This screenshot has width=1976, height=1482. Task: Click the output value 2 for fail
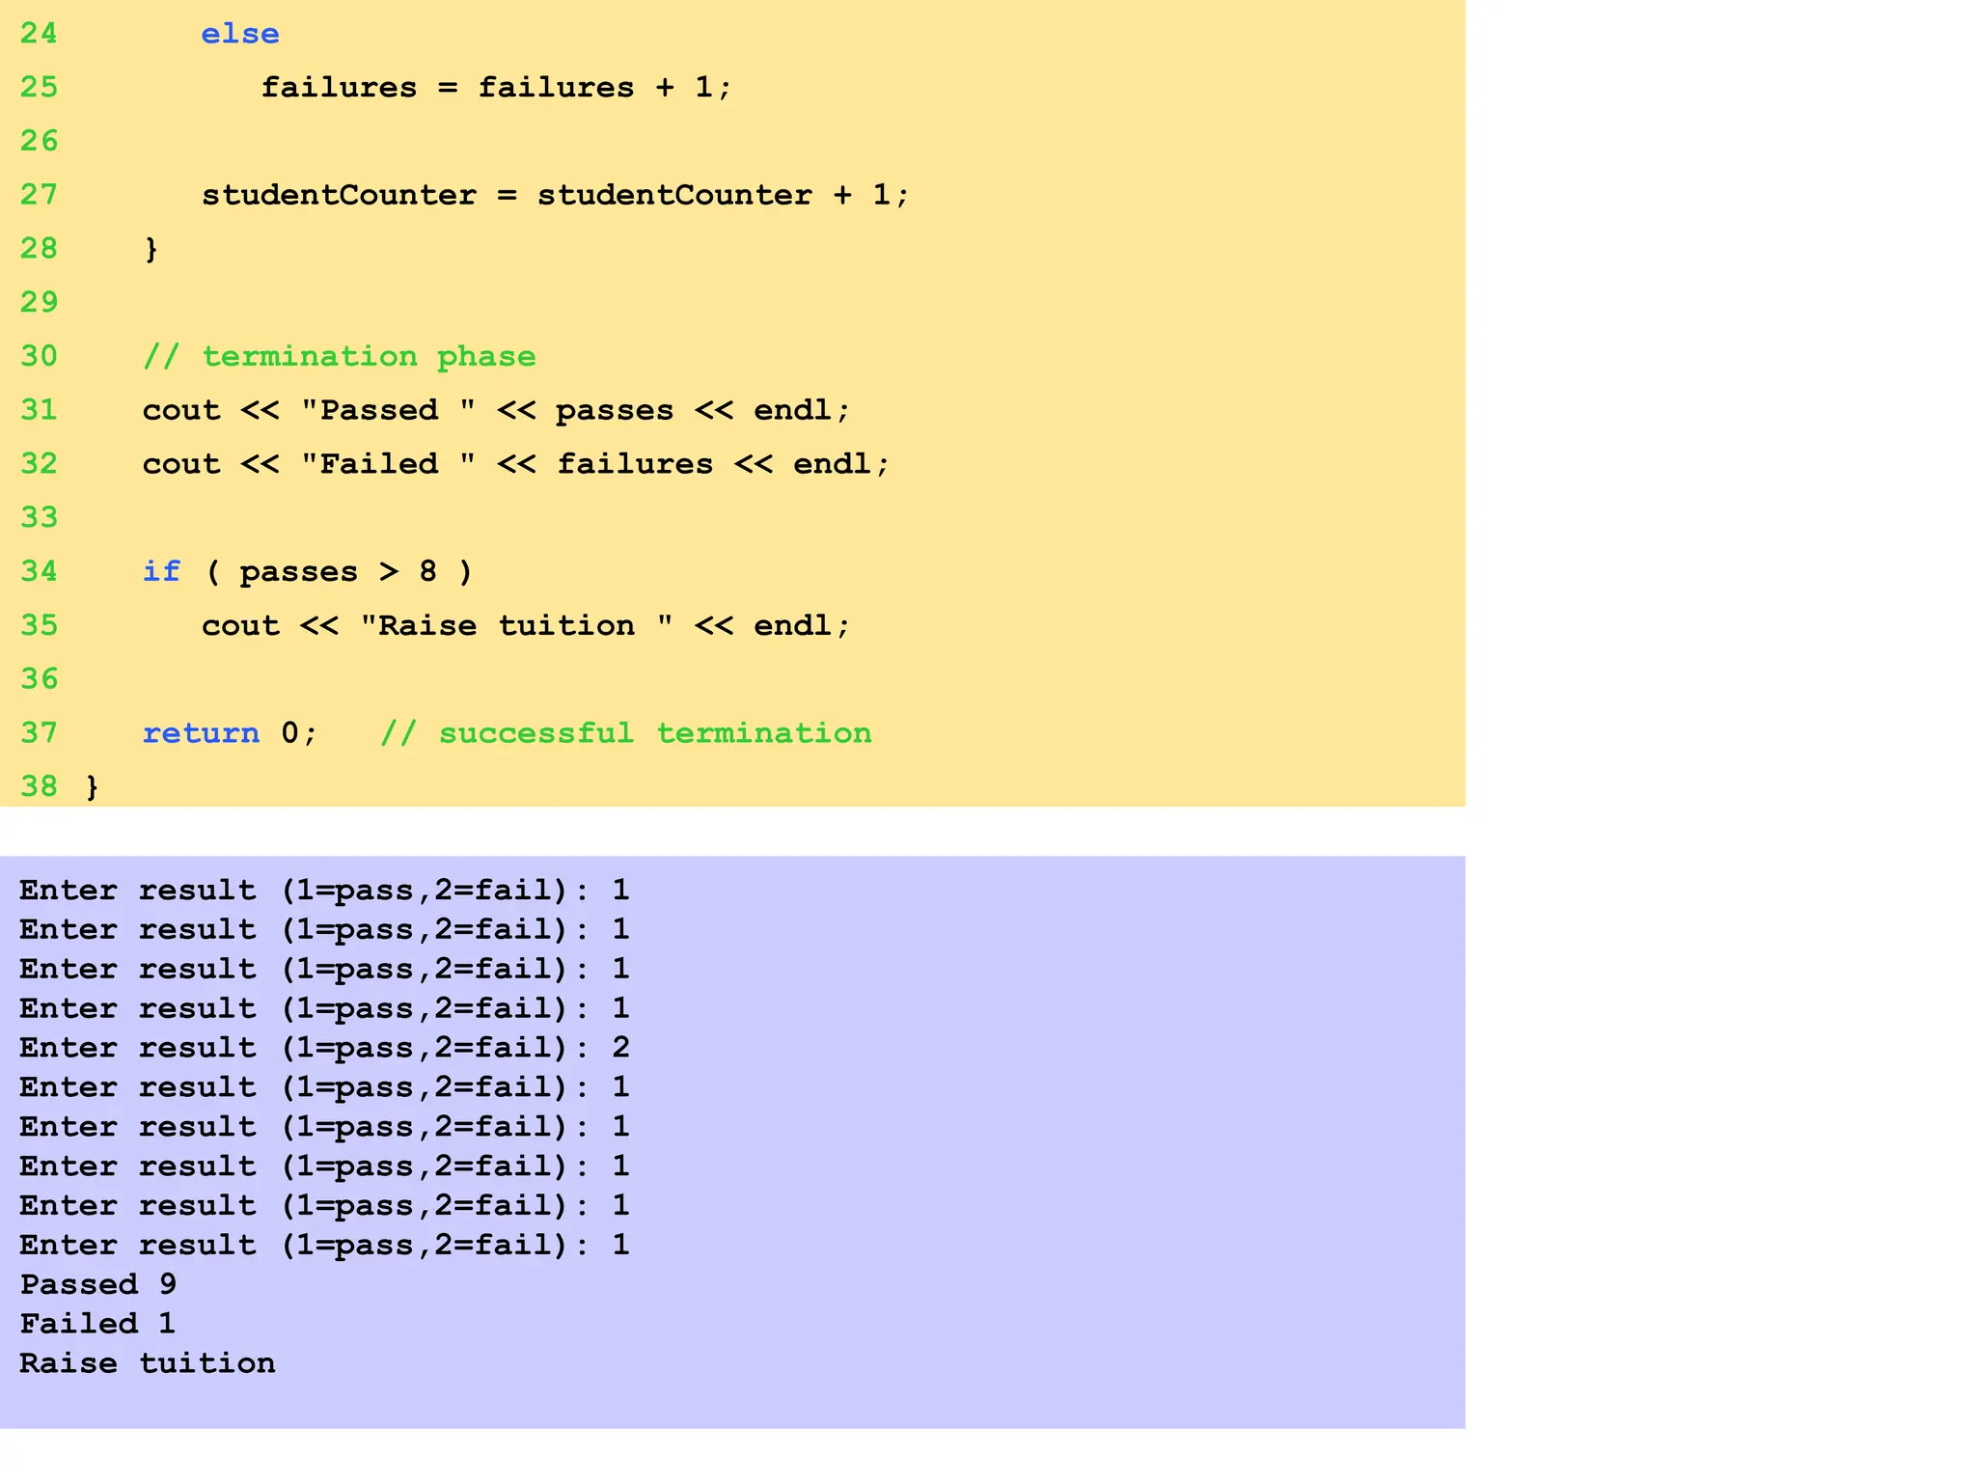tap(620, 1048)
